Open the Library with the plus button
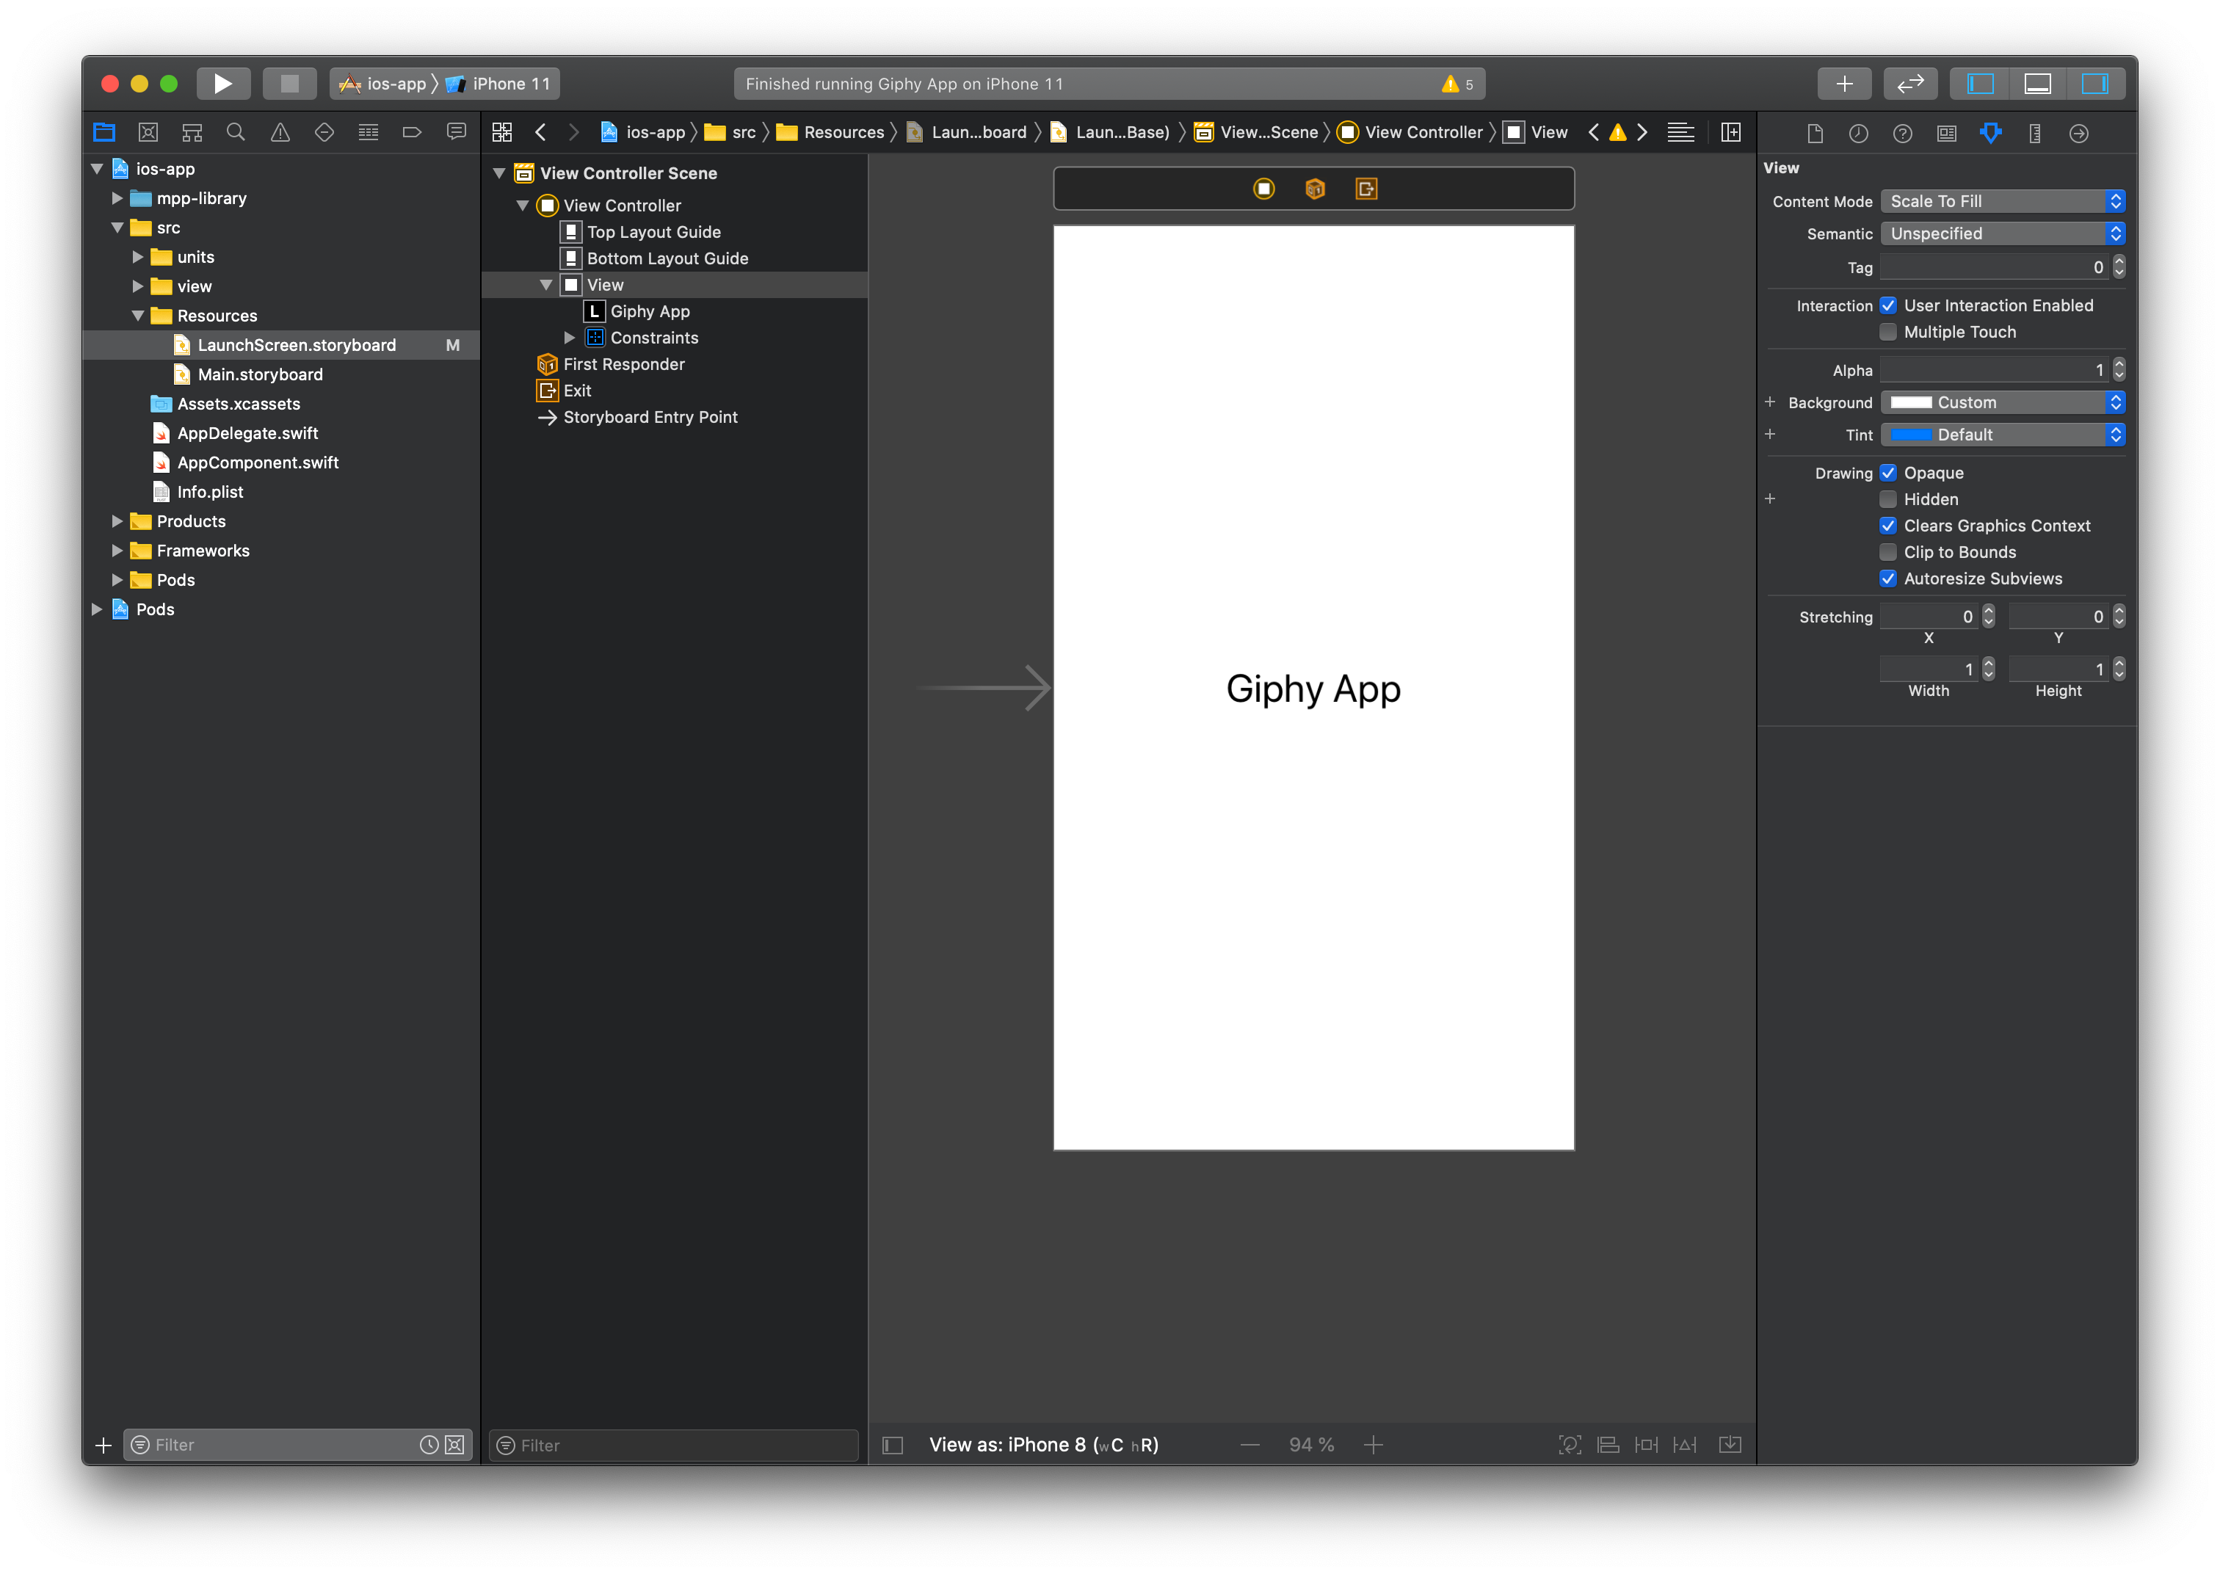The height and width of the screenshot is (1574, 2220). pyautogui.click(x=1844, y=84)
